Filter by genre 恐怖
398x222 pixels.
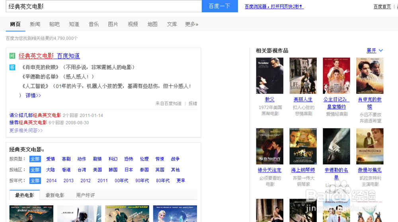(x=129, y=159)
